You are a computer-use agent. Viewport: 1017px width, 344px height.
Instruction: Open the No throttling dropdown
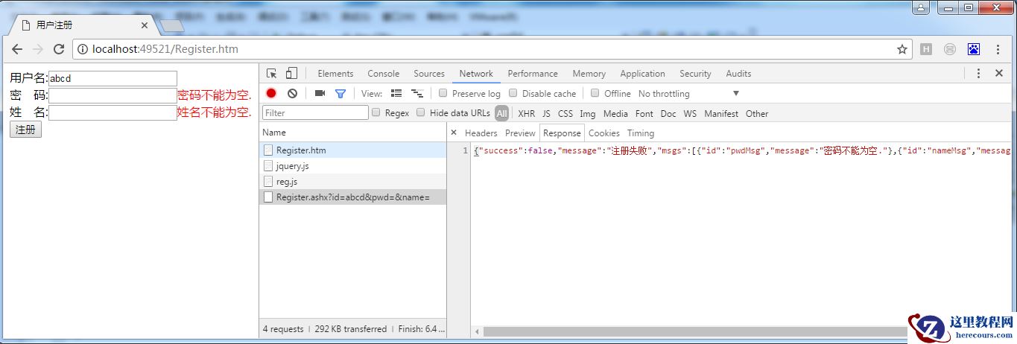688,93
